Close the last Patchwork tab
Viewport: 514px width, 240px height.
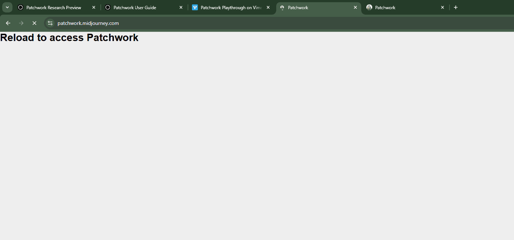(x=442, y=7)
